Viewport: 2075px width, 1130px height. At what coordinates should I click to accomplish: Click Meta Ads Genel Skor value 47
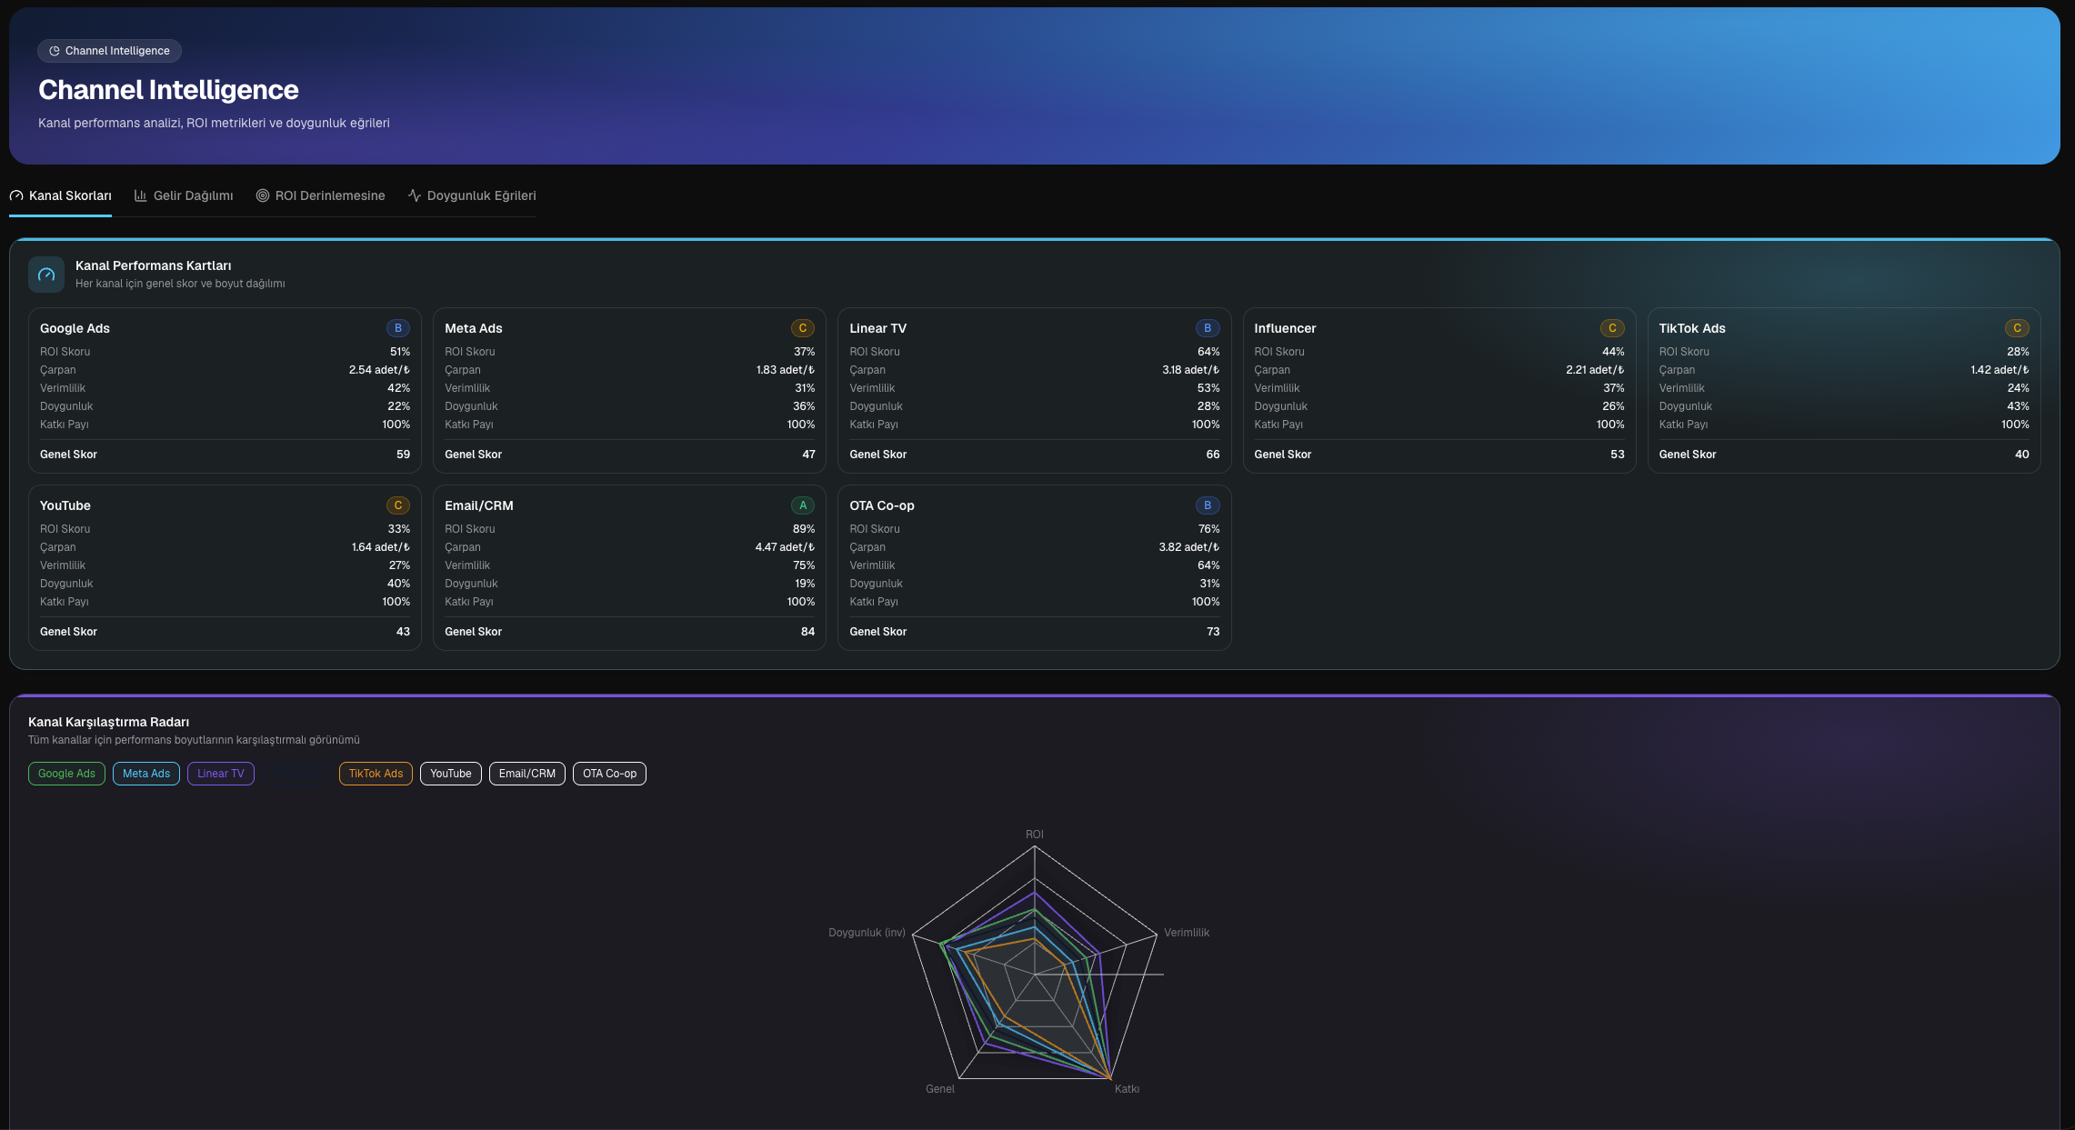point(808,455)
